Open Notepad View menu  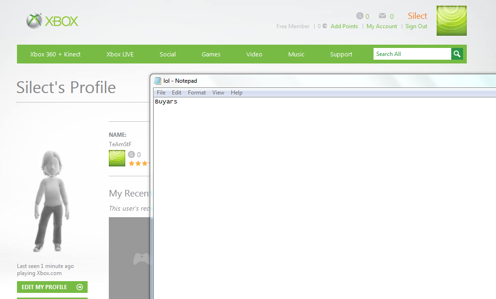218,93
